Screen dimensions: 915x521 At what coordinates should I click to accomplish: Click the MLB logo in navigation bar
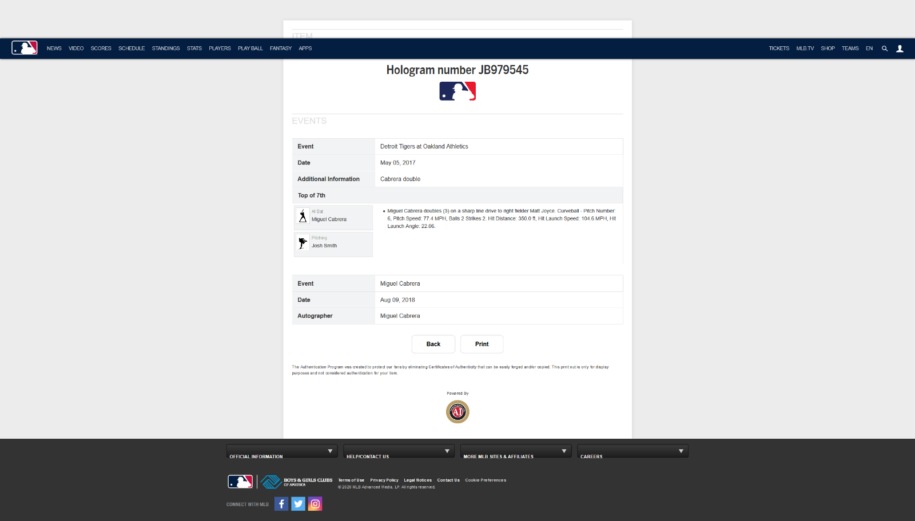[x=25, y=48]
